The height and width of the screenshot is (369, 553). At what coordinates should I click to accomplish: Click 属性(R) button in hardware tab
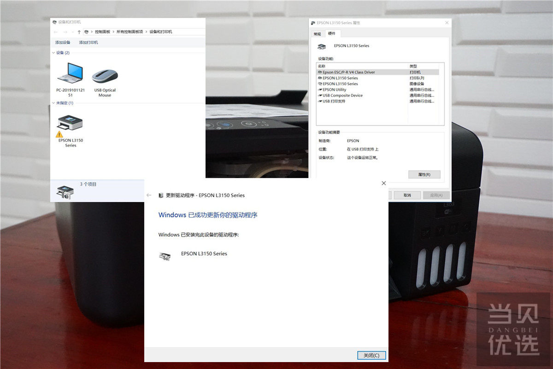tap(424, 175)
